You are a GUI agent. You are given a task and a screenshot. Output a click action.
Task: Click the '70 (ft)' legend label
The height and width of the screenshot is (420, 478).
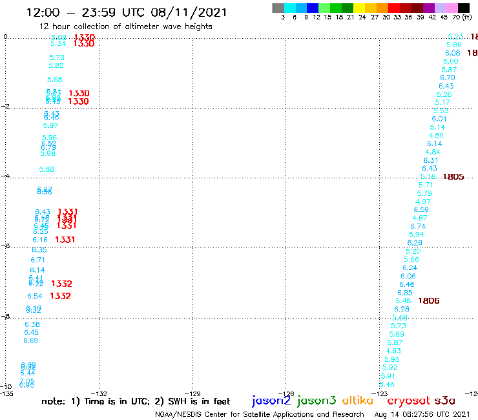462,17
